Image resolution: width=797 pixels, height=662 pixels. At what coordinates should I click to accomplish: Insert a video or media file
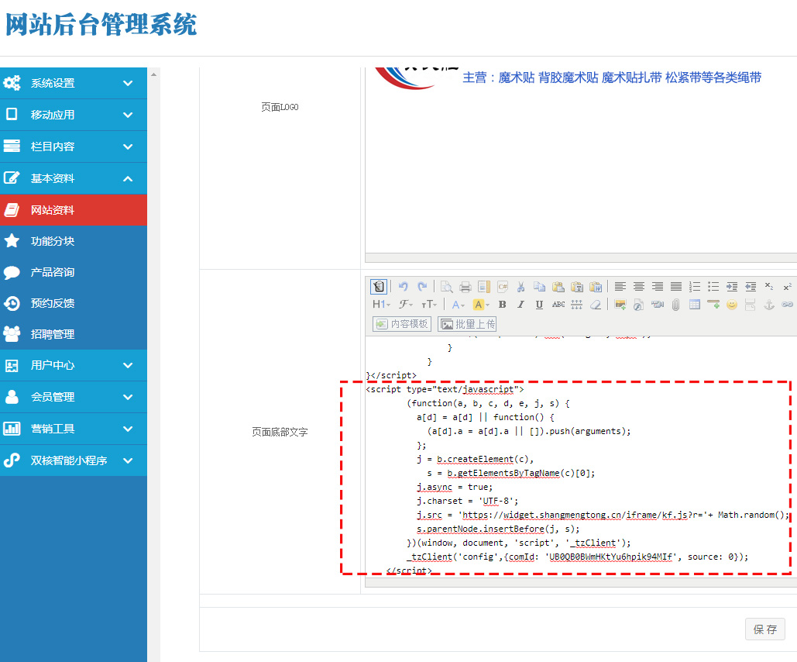pyautogui.click(x=658, y=305)
